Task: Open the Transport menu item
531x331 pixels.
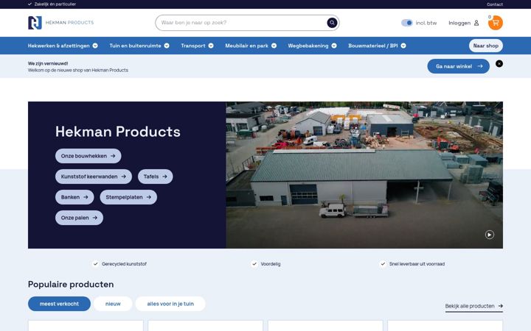Action: pos(193,46)
